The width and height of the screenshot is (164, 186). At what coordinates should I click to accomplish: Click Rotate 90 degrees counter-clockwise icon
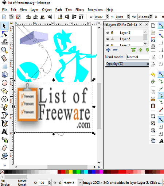[x=28, y=17]
